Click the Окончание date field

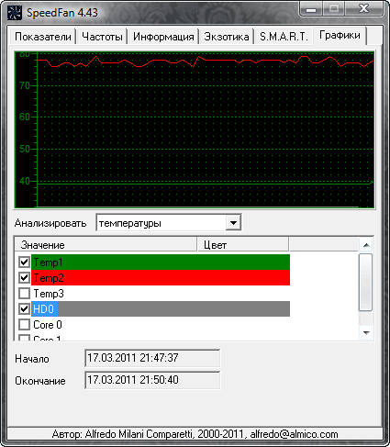(152, 380)
